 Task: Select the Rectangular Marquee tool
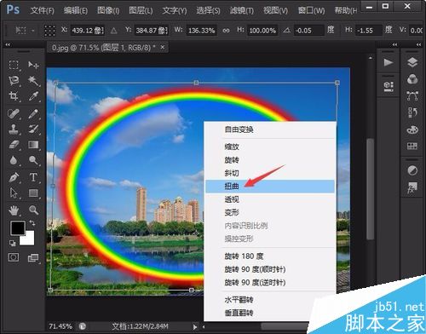point(14,65)
